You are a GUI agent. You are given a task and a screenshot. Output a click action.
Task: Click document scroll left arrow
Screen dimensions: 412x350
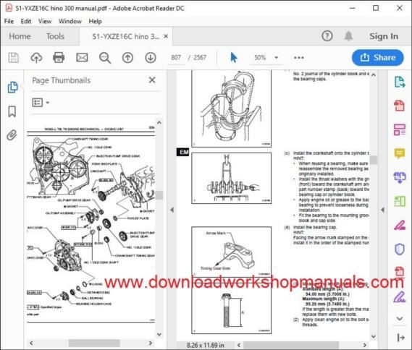(x=239, y=345)
